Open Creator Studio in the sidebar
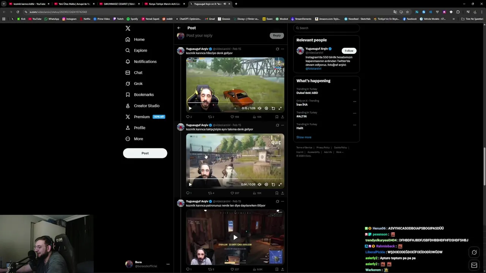The width and height of the screenshot is (486, 273). click(x=142, y=106)
